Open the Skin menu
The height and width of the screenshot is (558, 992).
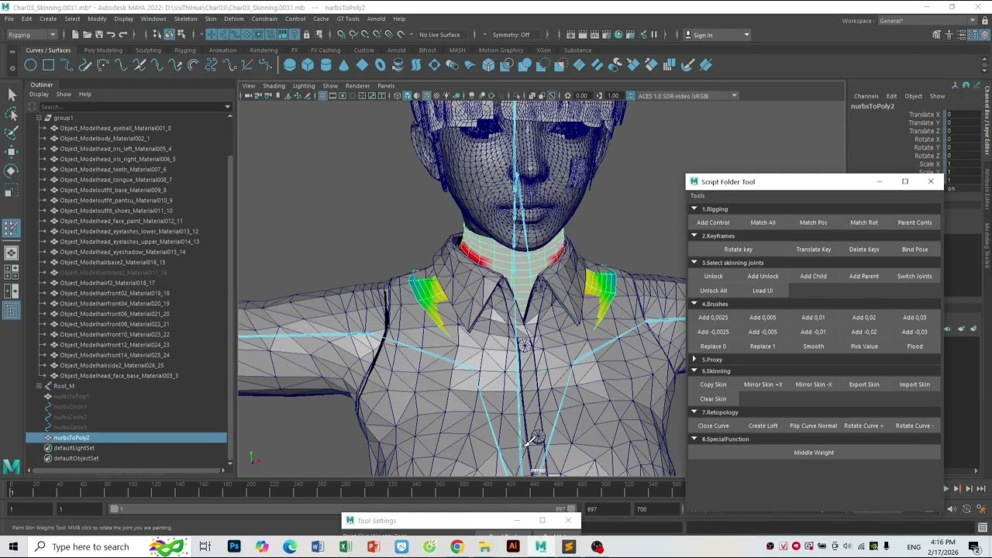(211, 19)
